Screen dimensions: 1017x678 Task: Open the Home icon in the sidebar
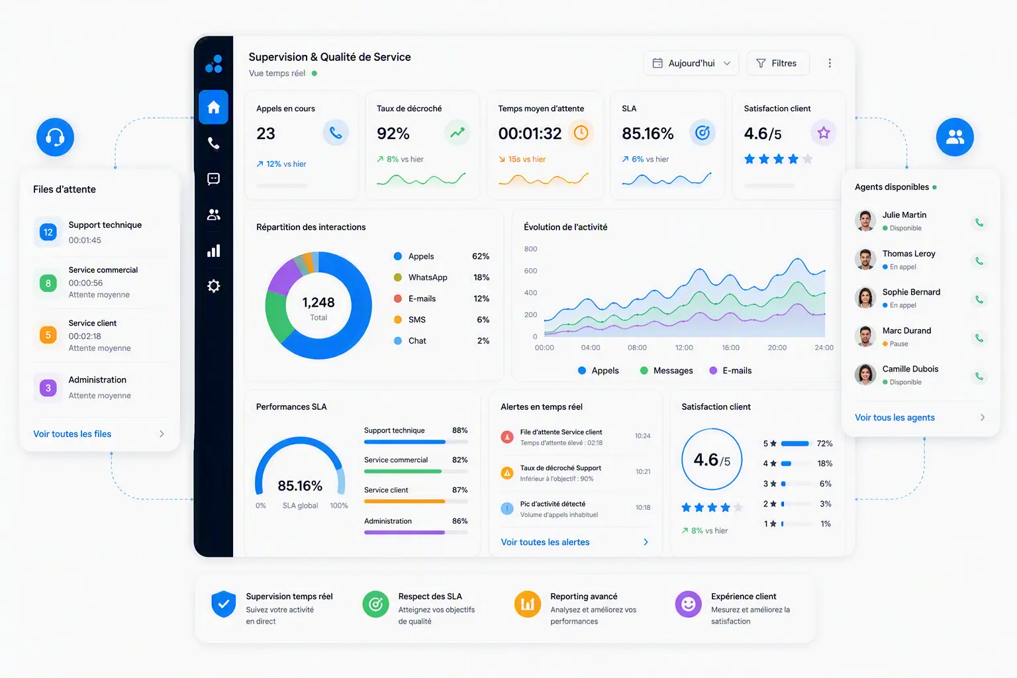tap(213, 107)
